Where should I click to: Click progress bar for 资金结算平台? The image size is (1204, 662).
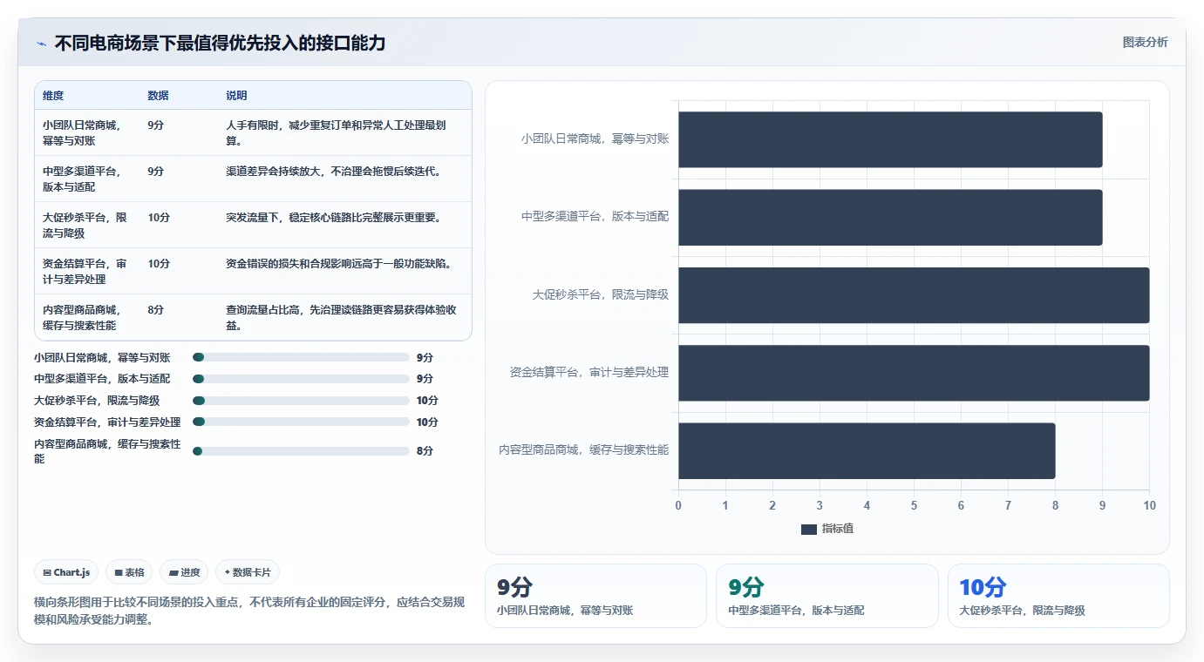pos(301,422)
